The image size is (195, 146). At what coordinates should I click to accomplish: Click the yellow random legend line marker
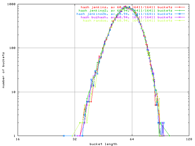(x=180, y=21)
